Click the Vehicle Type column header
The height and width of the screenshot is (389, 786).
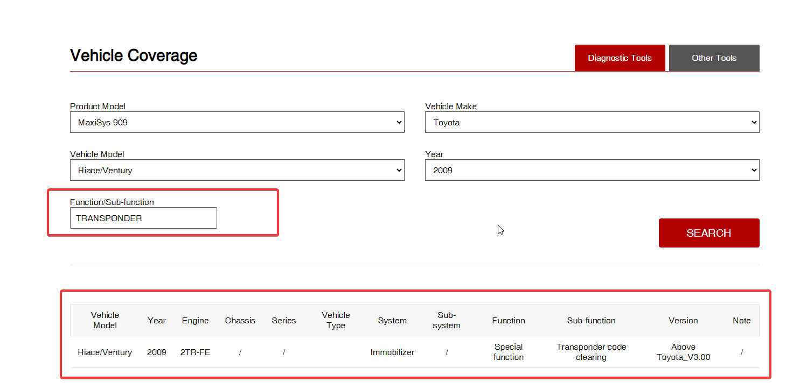click(x=336, y=320)
